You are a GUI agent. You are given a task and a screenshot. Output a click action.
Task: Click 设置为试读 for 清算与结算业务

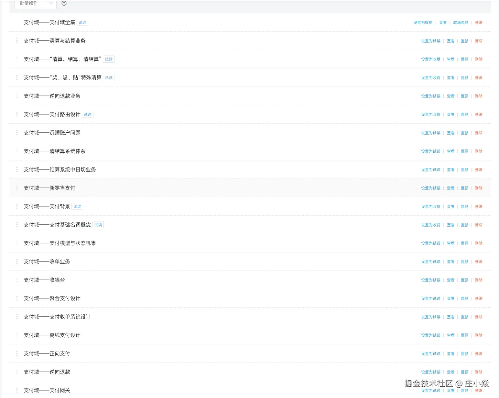[430, 41]
